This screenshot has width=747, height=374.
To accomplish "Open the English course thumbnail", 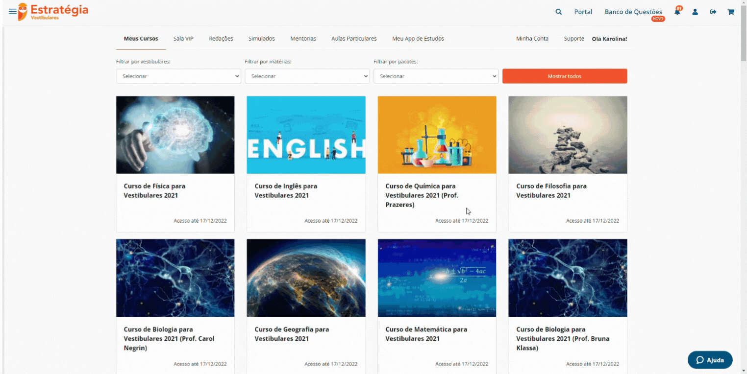I will coord(306,135).
